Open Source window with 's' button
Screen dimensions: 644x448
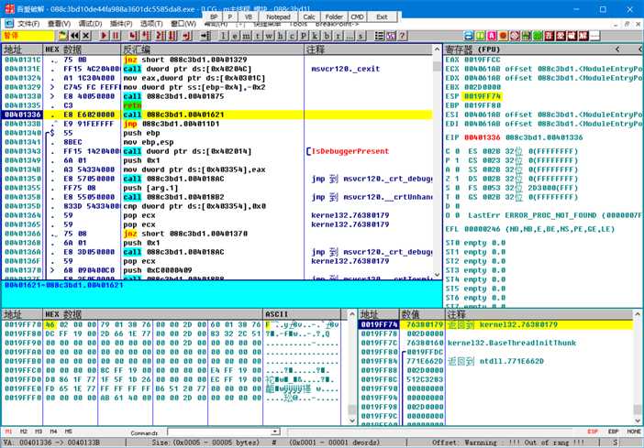[x=361, y=36]
